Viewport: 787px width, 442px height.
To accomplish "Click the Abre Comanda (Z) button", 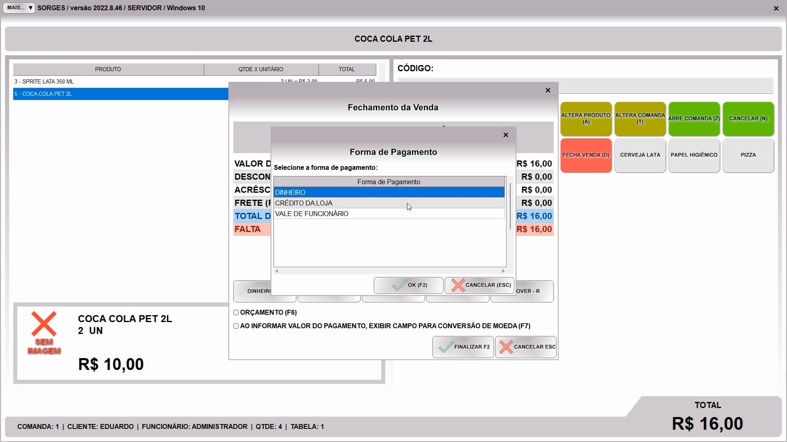I will tap(694, 119).
